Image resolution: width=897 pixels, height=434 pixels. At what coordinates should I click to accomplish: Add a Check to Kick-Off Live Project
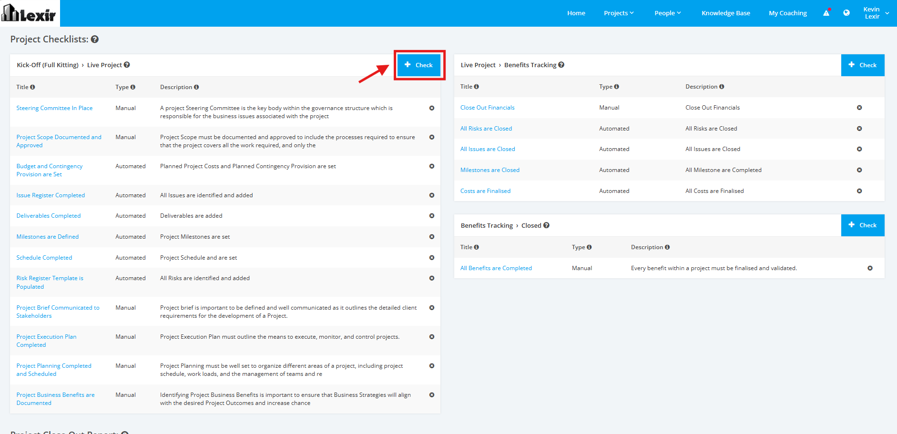419,65
